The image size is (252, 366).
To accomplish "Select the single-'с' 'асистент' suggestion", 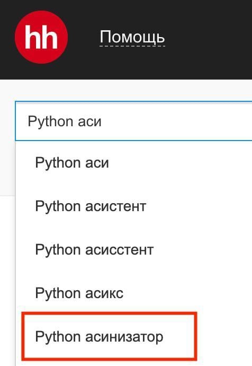I will (x=134, y=206).
